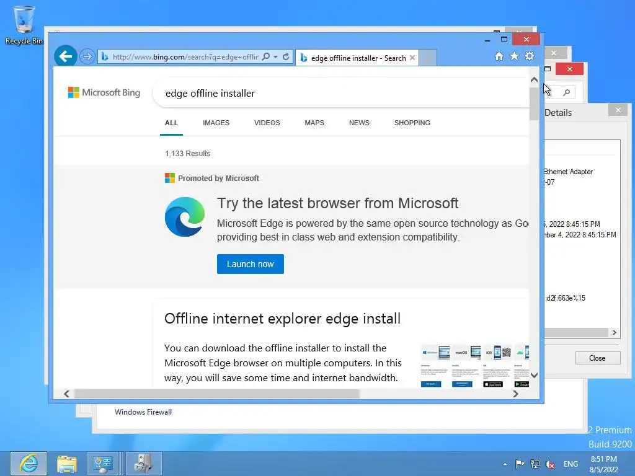Screen dimensions: 635x476
Task: Click the Bing search box
Action: 340,94
